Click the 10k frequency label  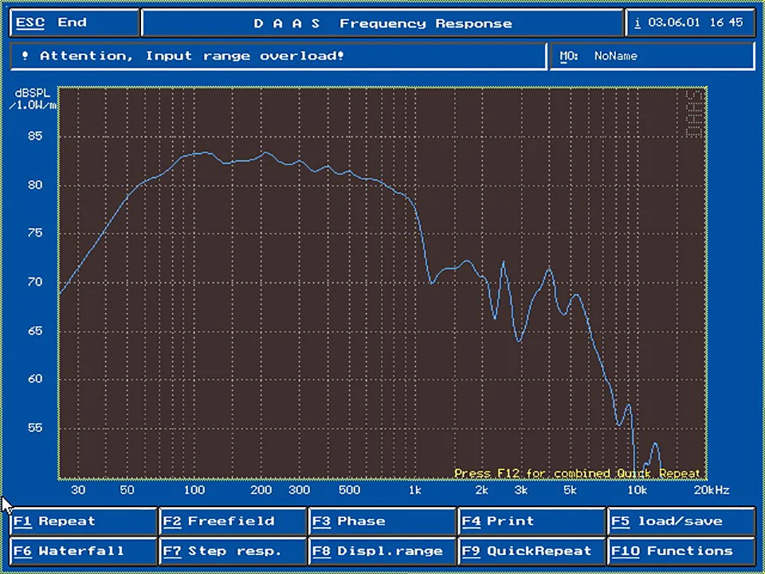click(x=637, y=490)
